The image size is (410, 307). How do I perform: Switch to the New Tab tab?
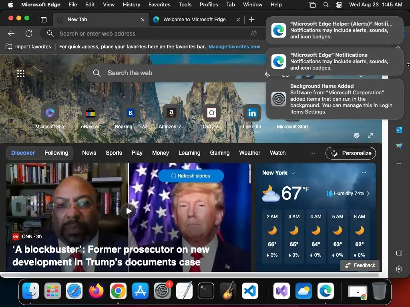coord(101,20)
